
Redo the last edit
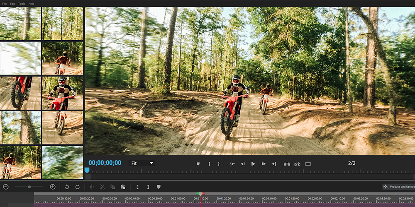tap(78, 187)
